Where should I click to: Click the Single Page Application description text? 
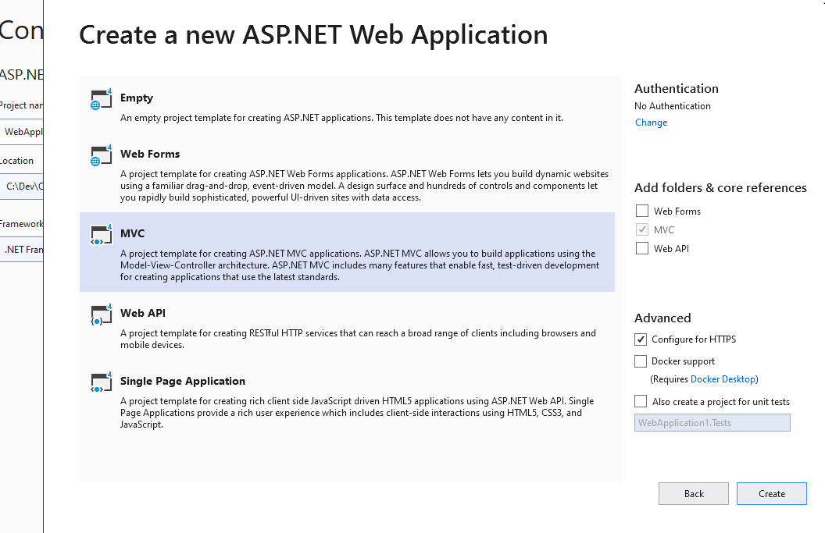pyautogui.click(x=357, y=413)
